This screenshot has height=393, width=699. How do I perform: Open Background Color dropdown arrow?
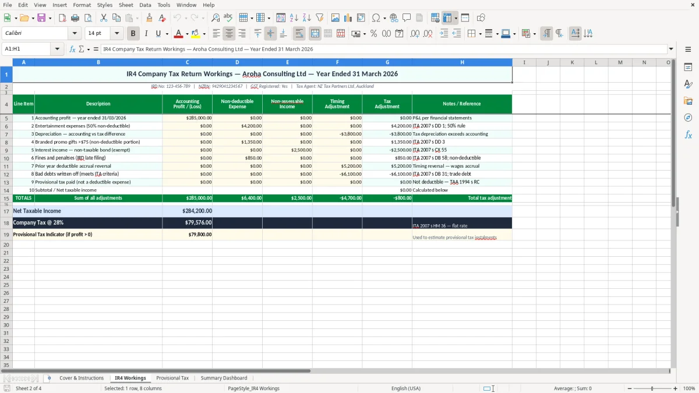(x=204, y=34)
